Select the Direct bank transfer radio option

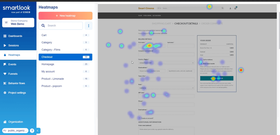pyautogui.click(x=201, y=63)
